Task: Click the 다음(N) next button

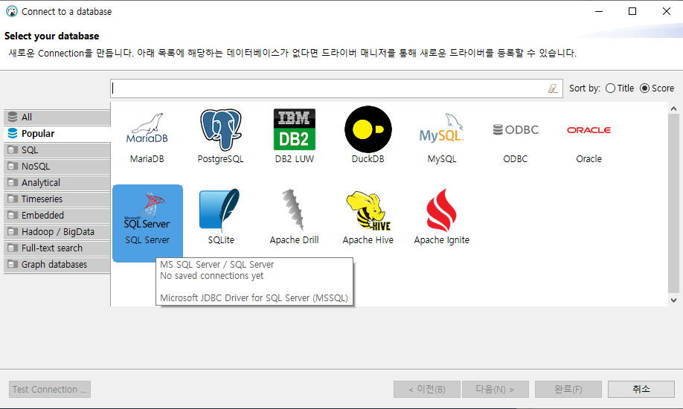Action: pos(496,390)
